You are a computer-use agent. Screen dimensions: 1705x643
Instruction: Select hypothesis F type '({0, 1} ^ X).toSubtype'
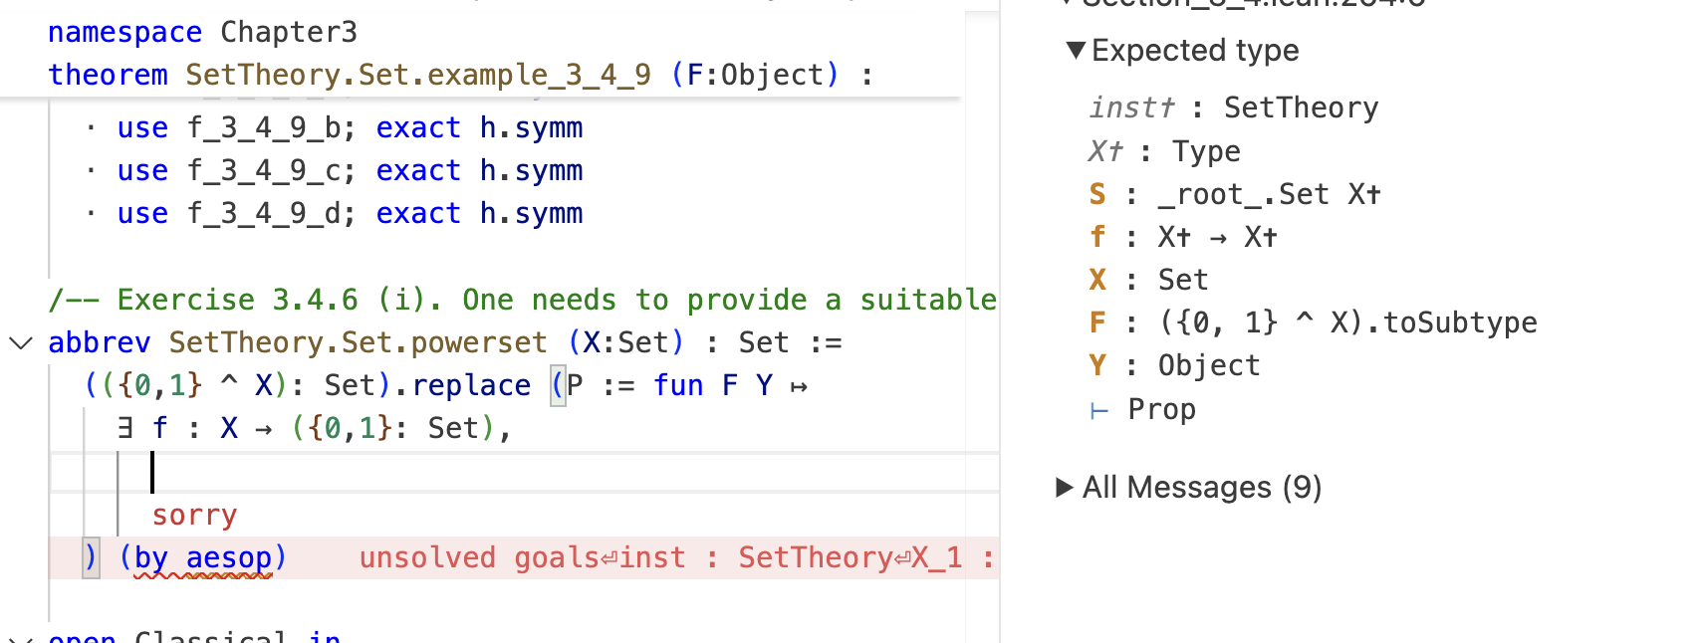point(1347,322)
